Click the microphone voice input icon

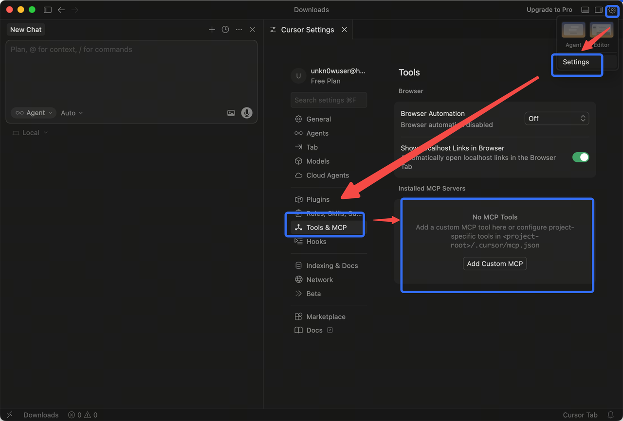click(x=247, y=113)
